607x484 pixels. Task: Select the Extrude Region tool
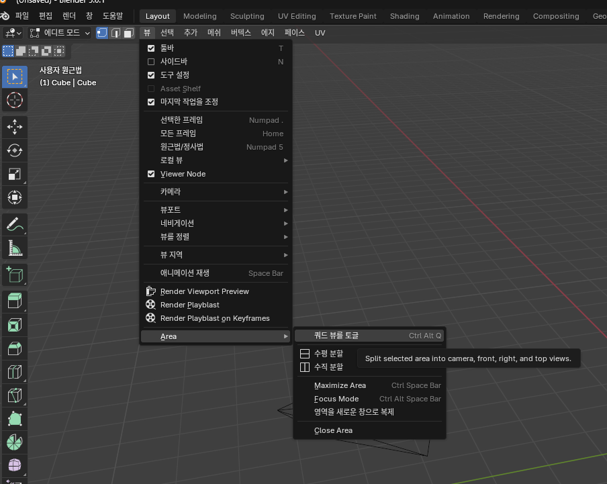tap(15, 301)
